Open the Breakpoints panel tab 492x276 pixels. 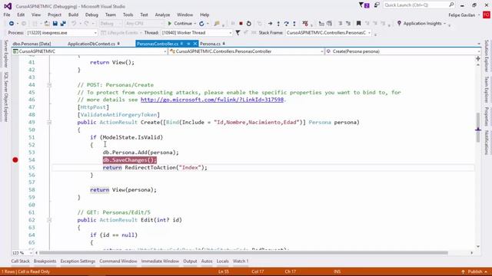tap(45, 261)
